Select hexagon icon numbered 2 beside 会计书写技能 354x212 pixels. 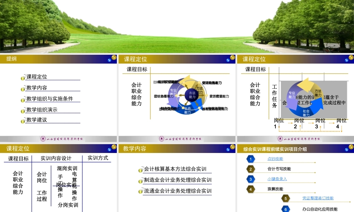251,169
